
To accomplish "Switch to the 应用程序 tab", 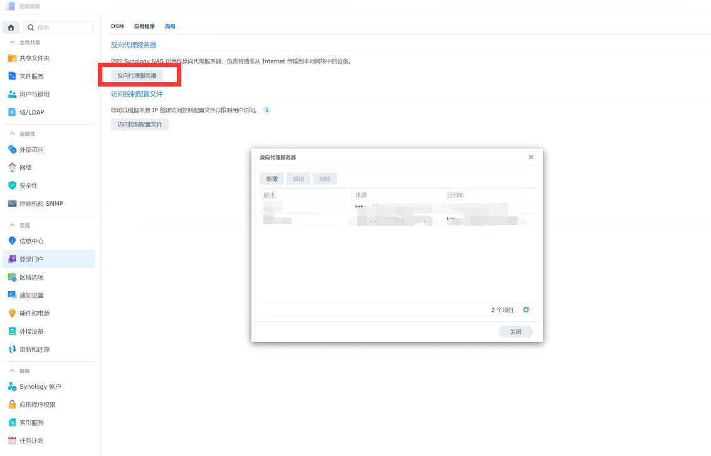I will 145,26.
